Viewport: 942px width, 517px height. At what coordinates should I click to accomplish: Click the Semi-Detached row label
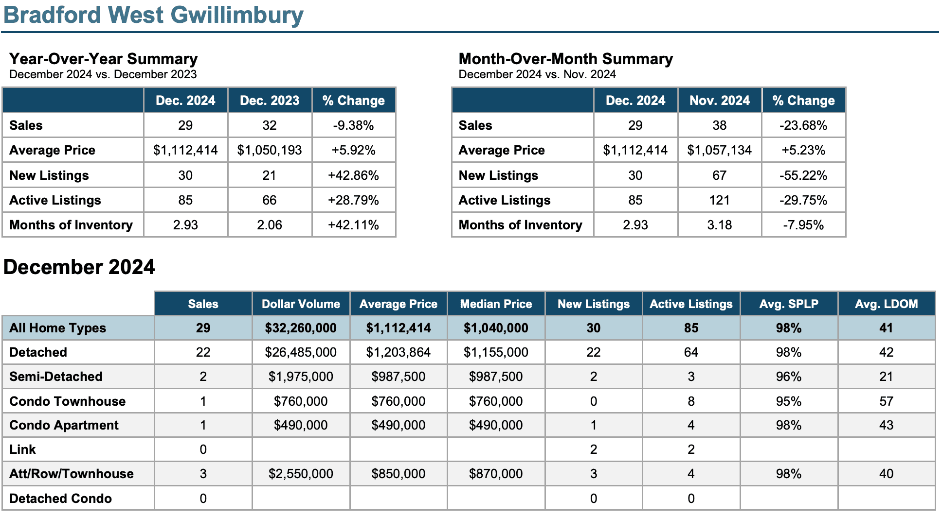(x=56, y=377)
